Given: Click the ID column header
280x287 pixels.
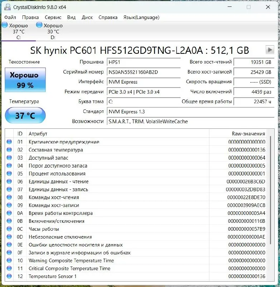Looking at the screenshot, I should click(20, 134).
